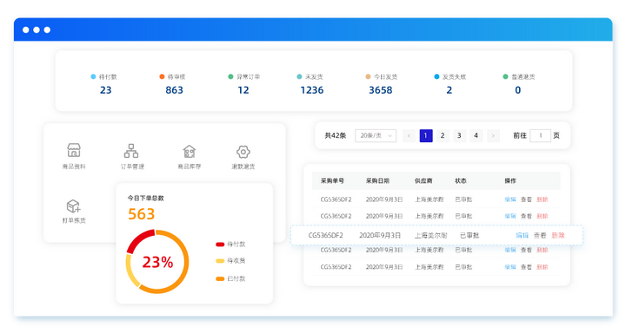Click the yellow 待收货 legend swatch
Image resolution: width=626 pixels, height=333 pixels.
point(220,261)
